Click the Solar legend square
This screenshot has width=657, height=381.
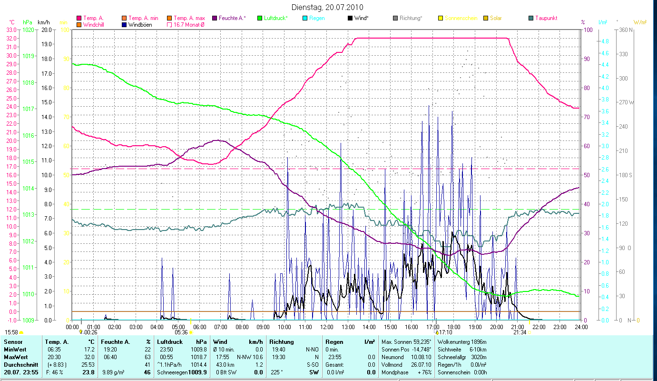pyautogui.click(x=486, y=18)
